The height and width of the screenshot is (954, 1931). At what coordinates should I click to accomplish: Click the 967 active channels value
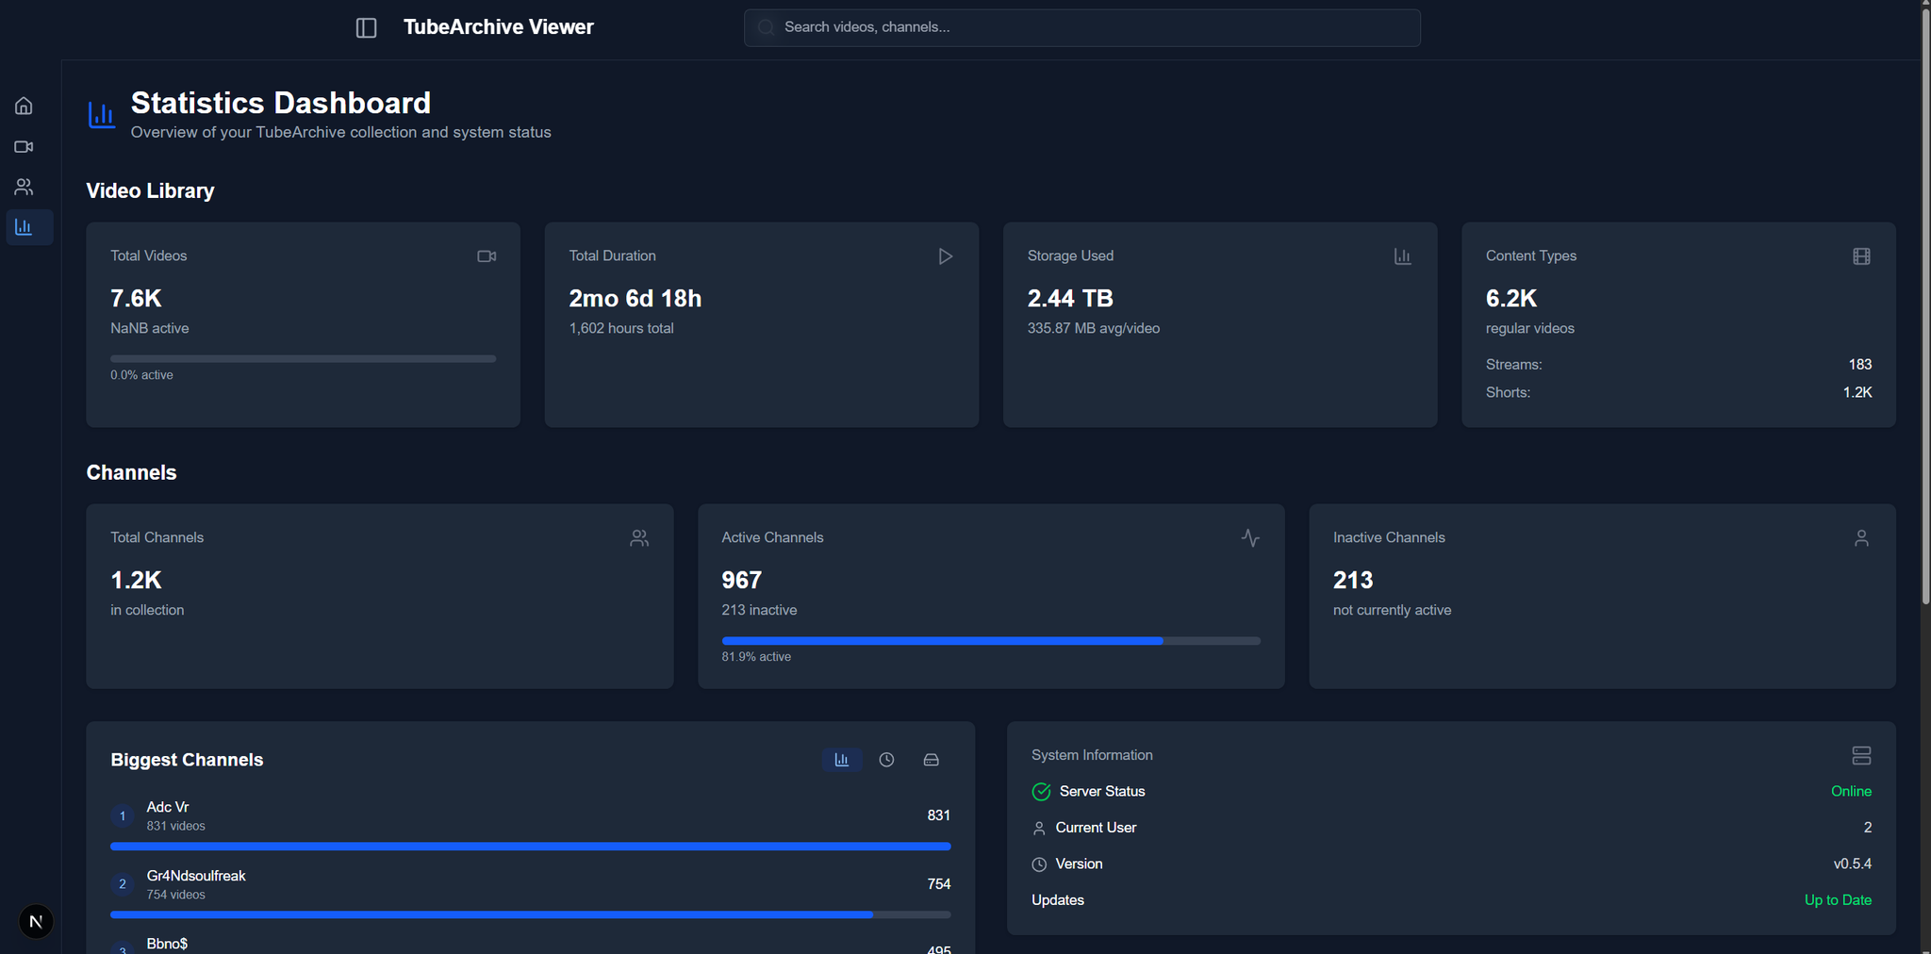(742, 581)
